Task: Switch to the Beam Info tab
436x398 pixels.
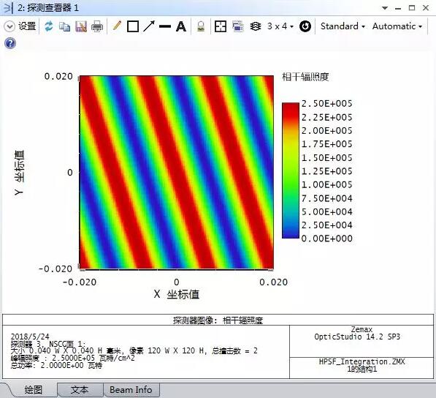Action: click(131, 390)
